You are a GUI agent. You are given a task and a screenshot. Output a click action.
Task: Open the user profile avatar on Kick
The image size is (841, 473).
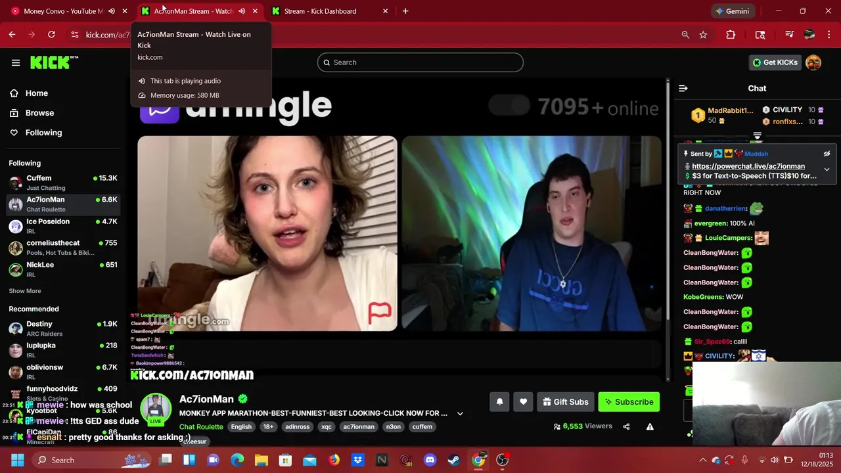813,62
